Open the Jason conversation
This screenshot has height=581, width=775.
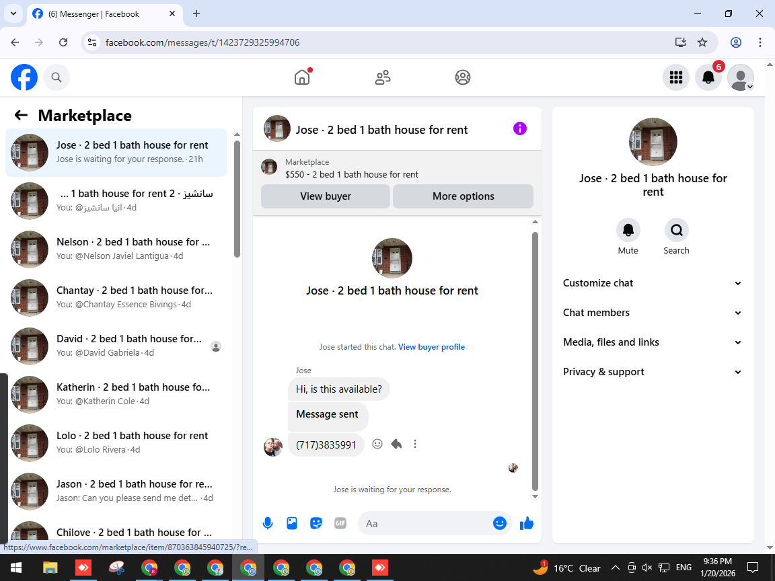(116, 491)
